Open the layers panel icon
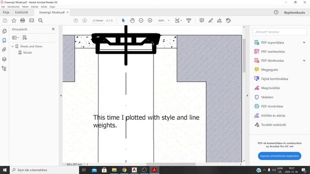Image resolution: width=310 pixels, height=174 pixels. tap(4, 59)
